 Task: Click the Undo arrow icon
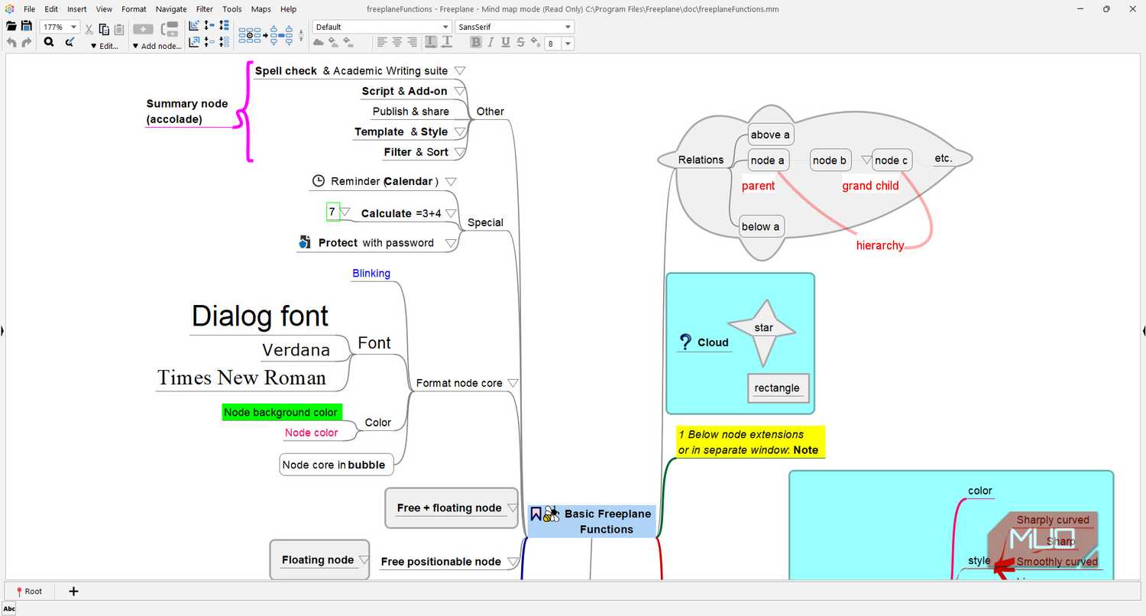[11, 42]
